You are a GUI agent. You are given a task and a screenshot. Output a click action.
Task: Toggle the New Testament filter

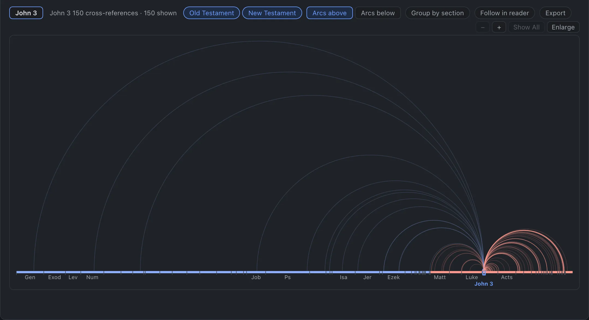click(x=272, y=13)
